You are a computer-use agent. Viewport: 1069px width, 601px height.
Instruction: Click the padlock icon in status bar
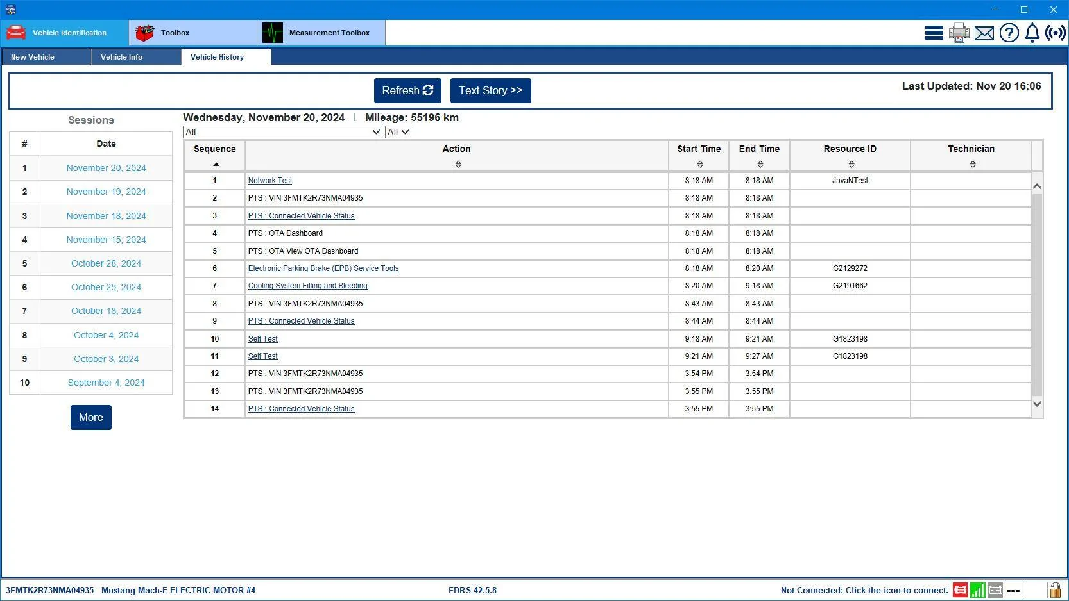1054,590
